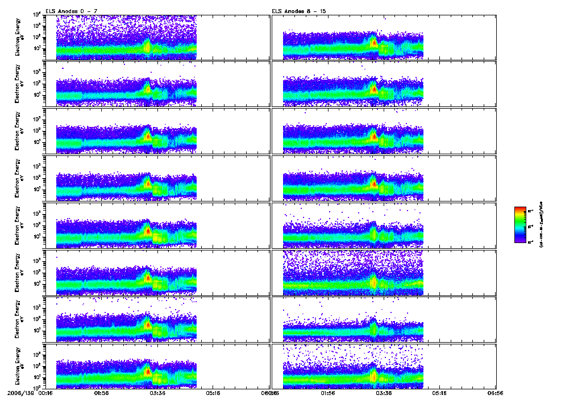
Task: Click the rotated units label beside the color bar
Action: click(541, 225)
